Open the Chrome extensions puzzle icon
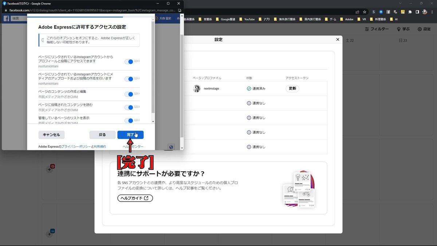 [x=410, y=12]
